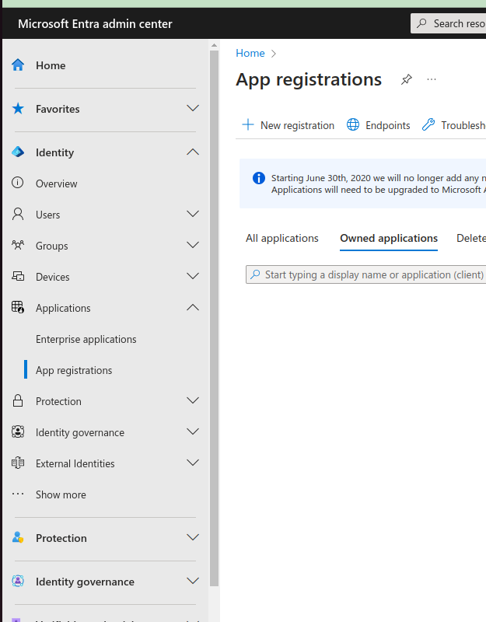Click the Endpoints button label
This screenshot has width=486, height=622.
tap(387, 125)
